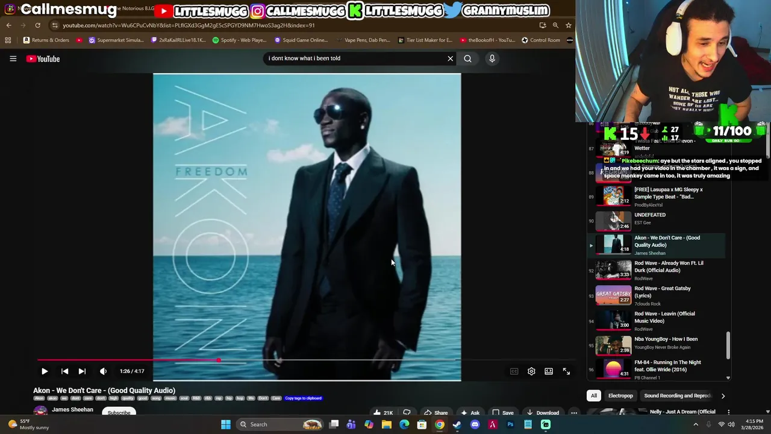771x434 pixels.
Task: Go to the YouTube home logo
Action: pyautogui.click(x=43, y=58)
